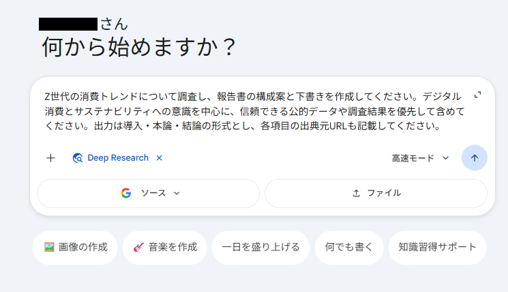Image resolution: width=508 pixels, height=292 pixels.
Task: Expand the prompt box to full screen
Action: [478, 95]
